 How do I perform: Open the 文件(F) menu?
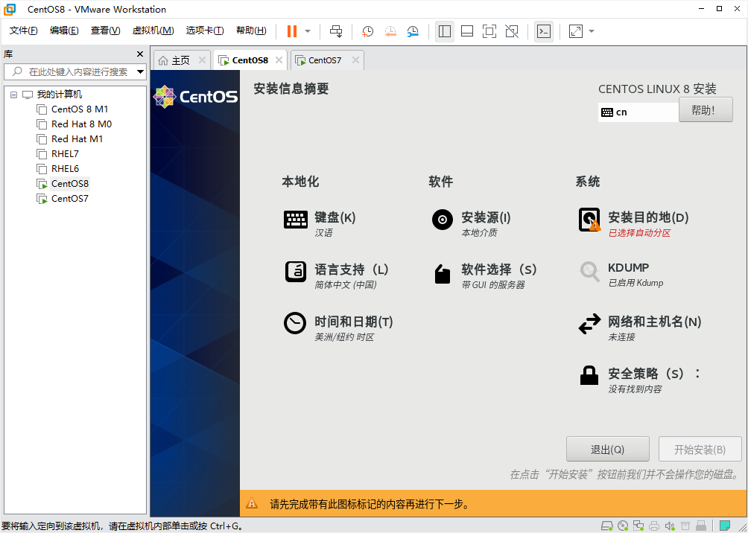click(x=23, y=31)
